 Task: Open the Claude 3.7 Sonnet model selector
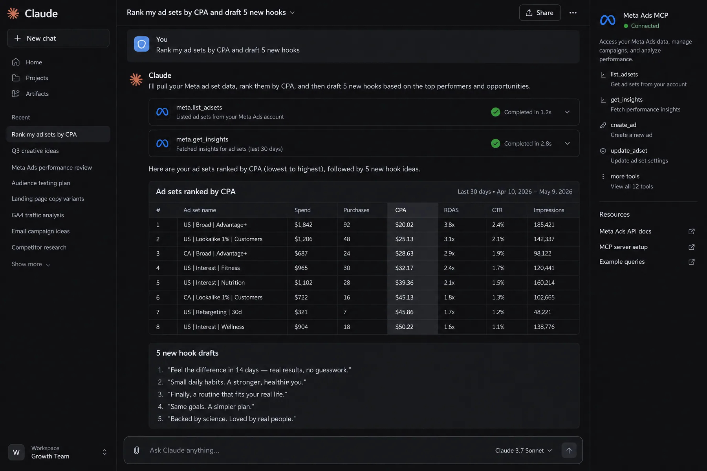pyautogui.click(x=523, y=451)
